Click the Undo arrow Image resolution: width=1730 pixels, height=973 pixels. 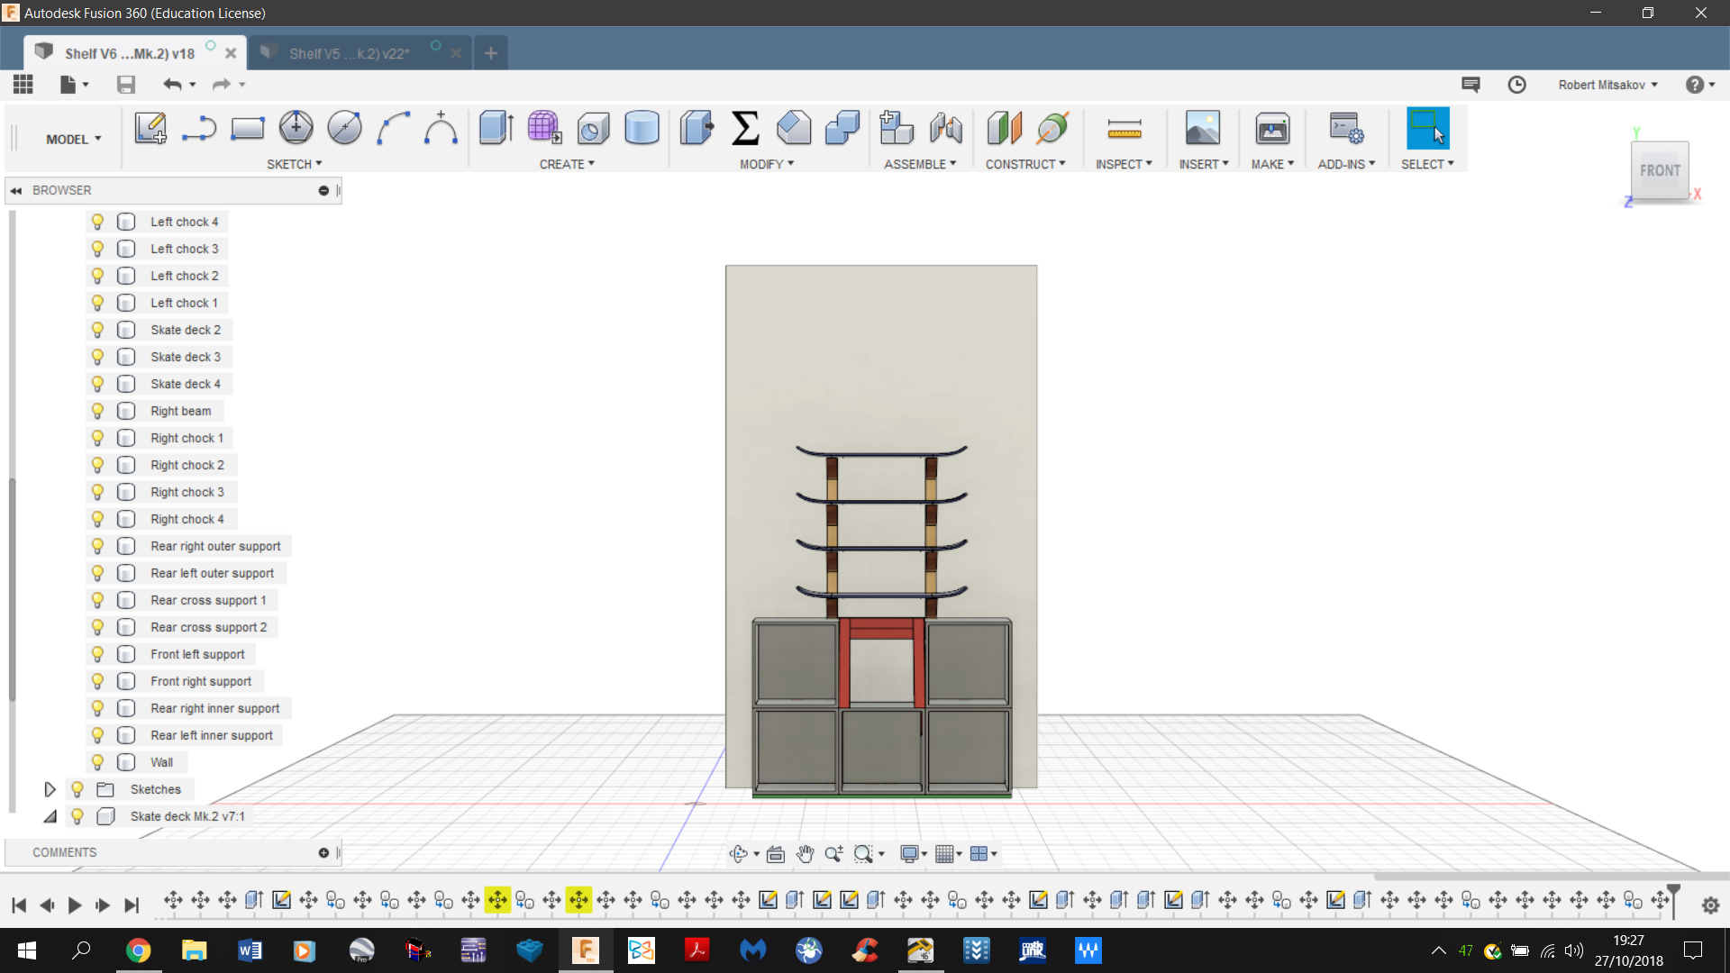(172, 85)
